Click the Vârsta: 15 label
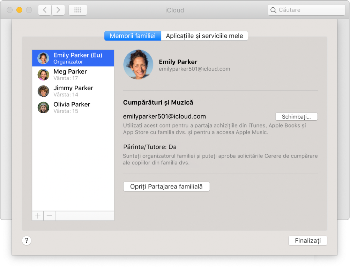This screenshot has height=267, width=350. click(66, 111)
